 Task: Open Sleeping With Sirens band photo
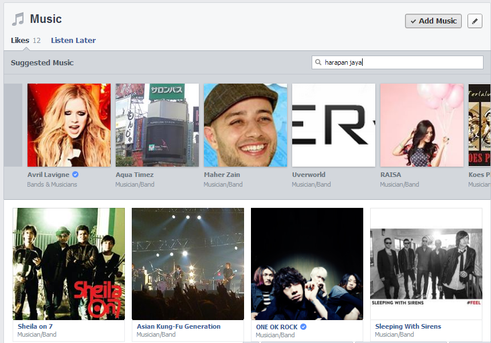click(x=426, y=264)
